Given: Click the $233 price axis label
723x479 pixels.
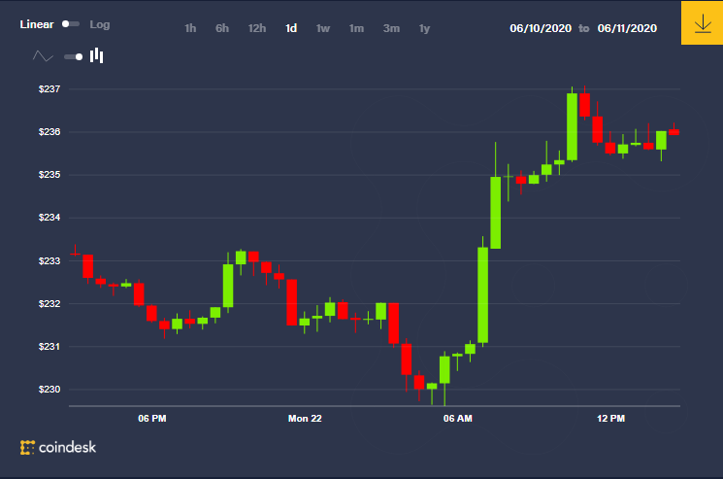Looking at the screenshot, I should point(49,261).
